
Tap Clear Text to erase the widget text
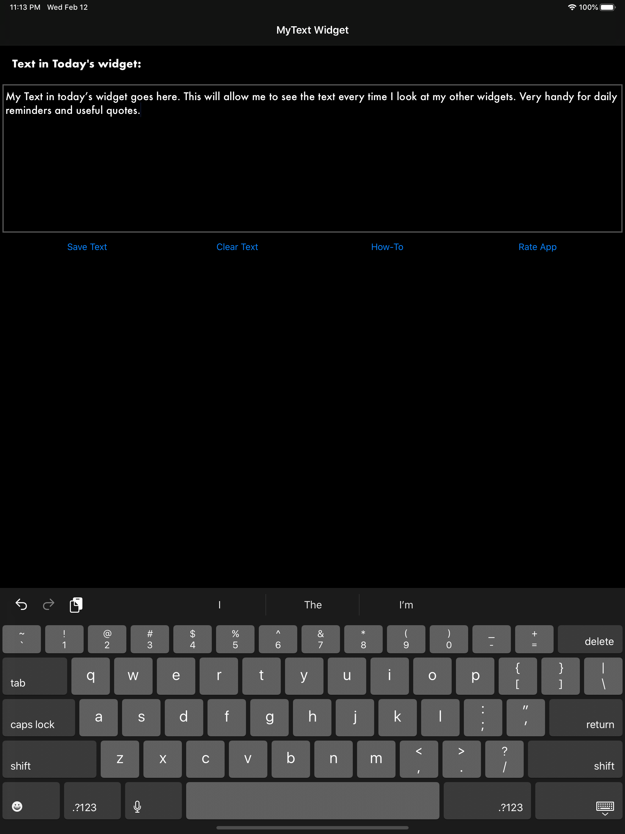coord(237,247)
